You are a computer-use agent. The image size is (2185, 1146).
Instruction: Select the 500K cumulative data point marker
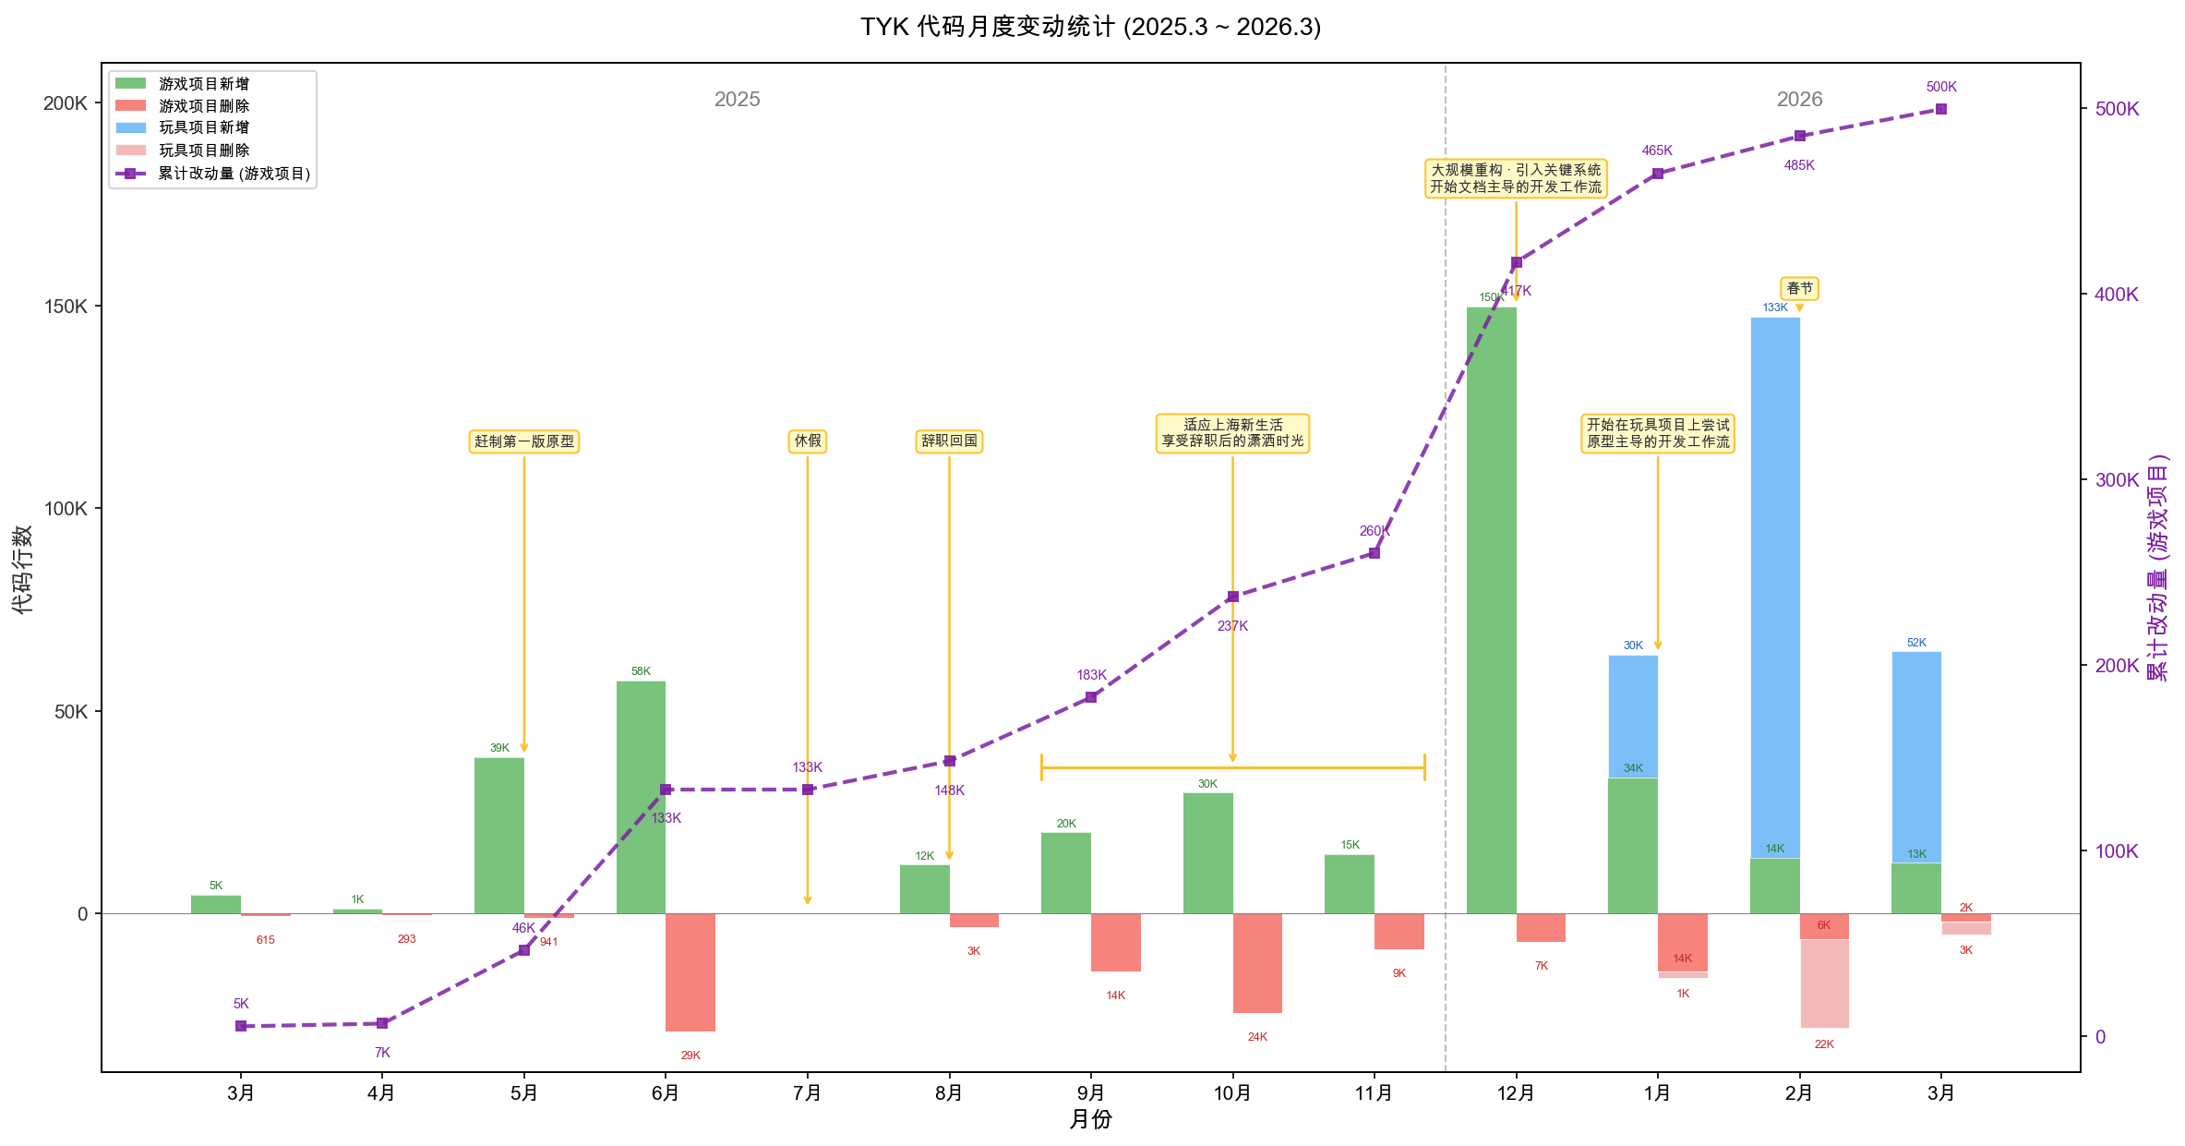1940,109
